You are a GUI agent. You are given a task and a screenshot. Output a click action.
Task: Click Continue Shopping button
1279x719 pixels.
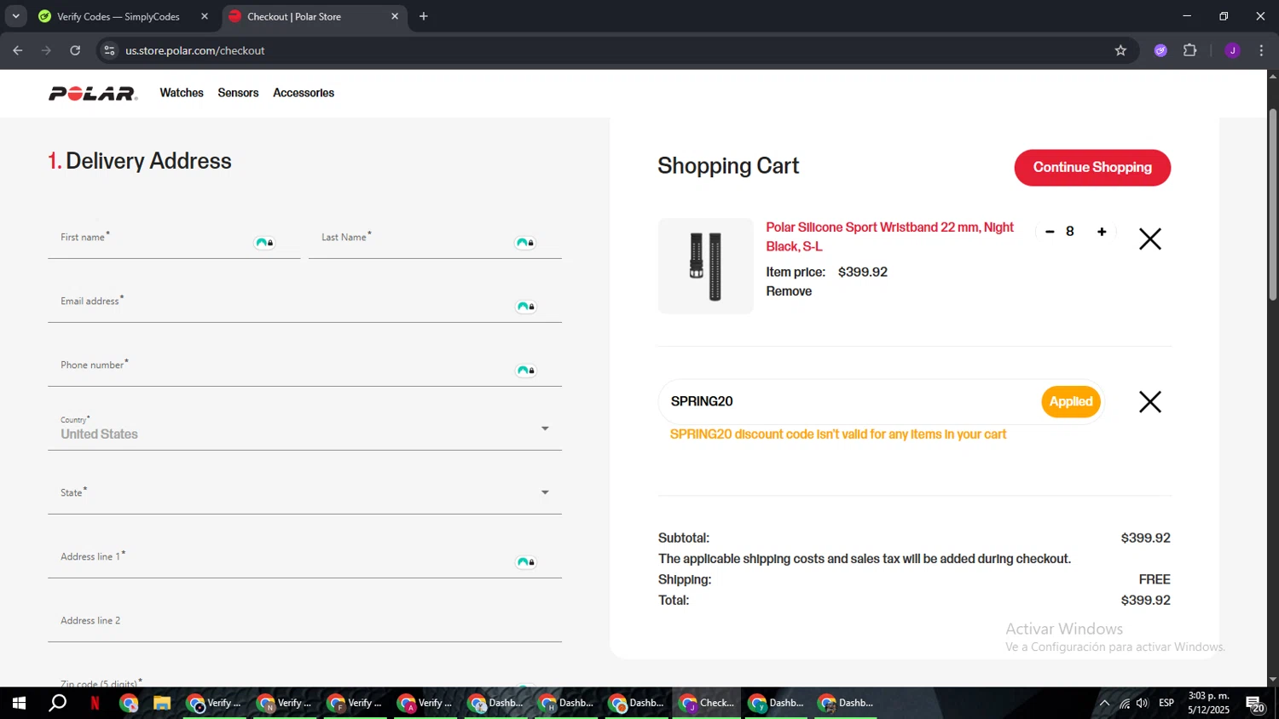[x=1092, y=168]
